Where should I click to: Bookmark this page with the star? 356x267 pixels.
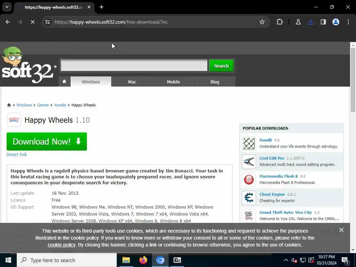point(262,22)
